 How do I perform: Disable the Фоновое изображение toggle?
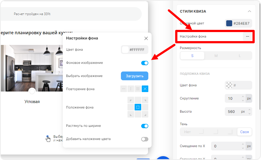pyautogui.click(x=144, y=63)
